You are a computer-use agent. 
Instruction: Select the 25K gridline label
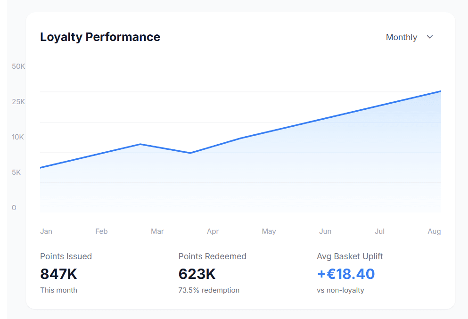click(x=17, y=101)
